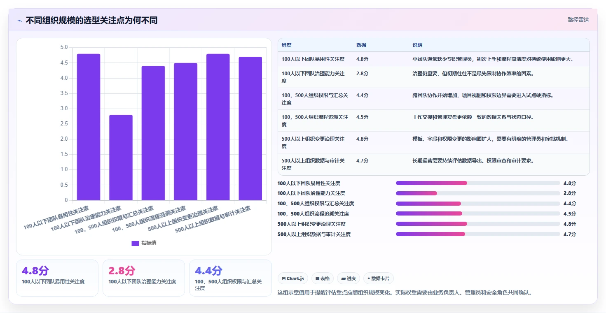The height and width of the screenshot is (313, 606).
Task: Click the table cell 100，500人组织流程追溯关注度
Action: tap(315, 121)
